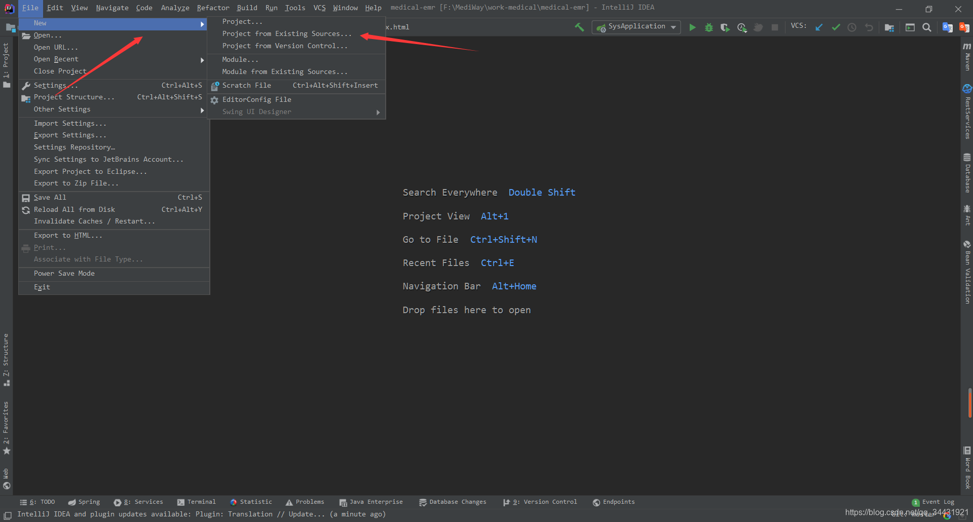The width and height of the screenshot is (973, 522).
Task: Open the Word Book side panel
Action: tap(967, 467)
